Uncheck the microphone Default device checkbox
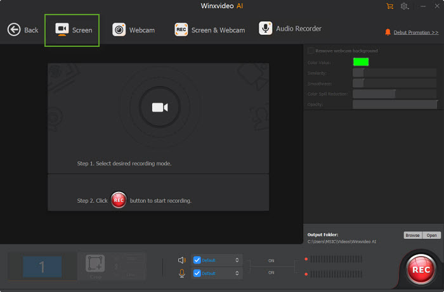 197,273
